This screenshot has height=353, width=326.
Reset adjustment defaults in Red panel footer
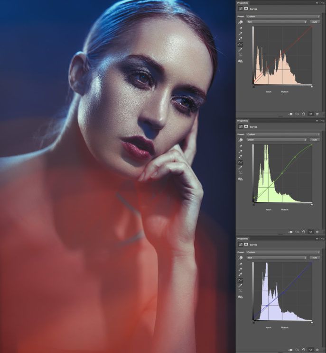pyautogui.click(x=304, y=114)
